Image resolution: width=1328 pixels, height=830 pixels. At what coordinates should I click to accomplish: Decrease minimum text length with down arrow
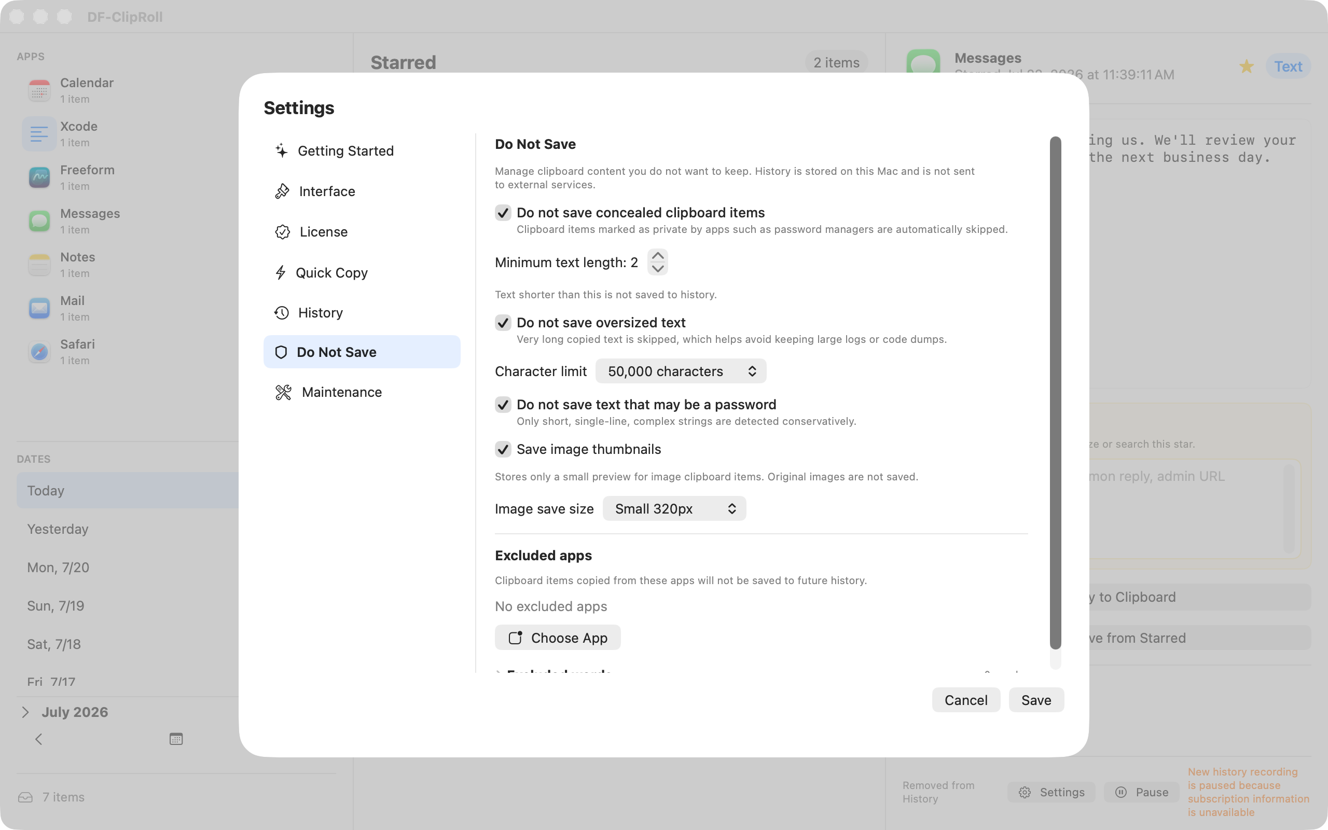coord(657,268)
